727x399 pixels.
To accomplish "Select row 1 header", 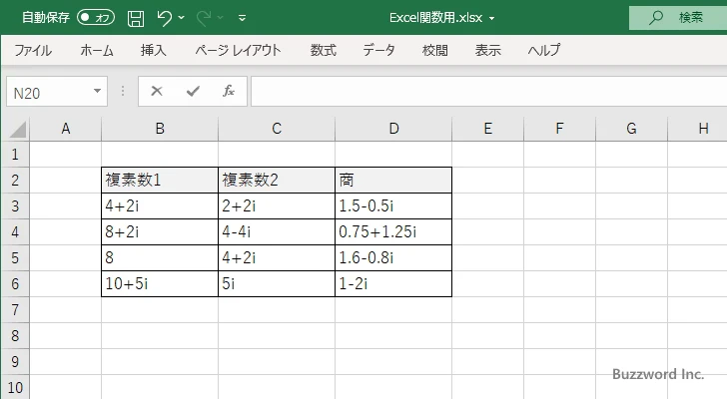I will [x=15, y=155].
